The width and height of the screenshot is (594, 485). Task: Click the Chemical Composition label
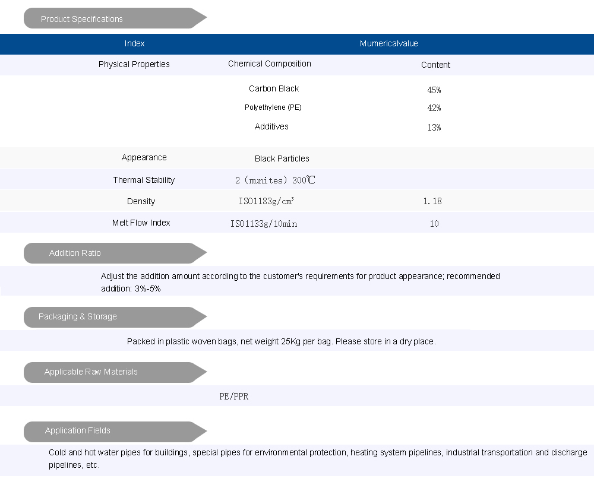tap(270, 64)
